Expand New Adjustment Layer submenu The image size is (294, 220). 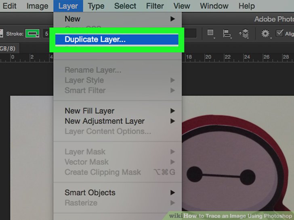pyautogui.click(x=118, y=121)
